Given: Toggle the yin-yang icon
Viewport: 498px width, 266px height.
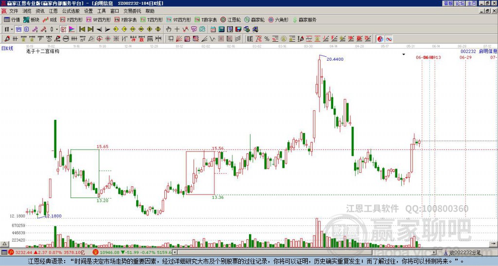Looking at the screenshot, I should (380, 39).
